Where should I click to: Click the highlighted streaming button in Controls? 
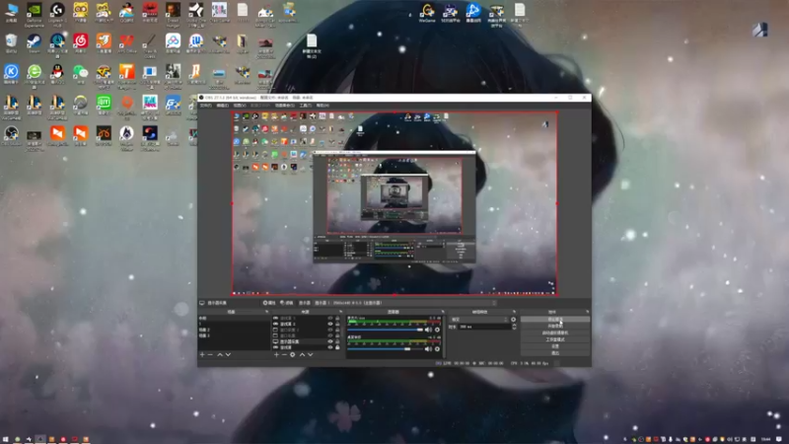click(x=555, y=320)
